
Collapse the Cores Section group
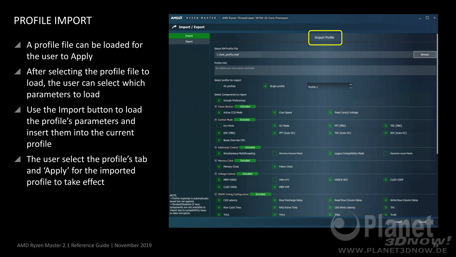click(x=216, y=107)
